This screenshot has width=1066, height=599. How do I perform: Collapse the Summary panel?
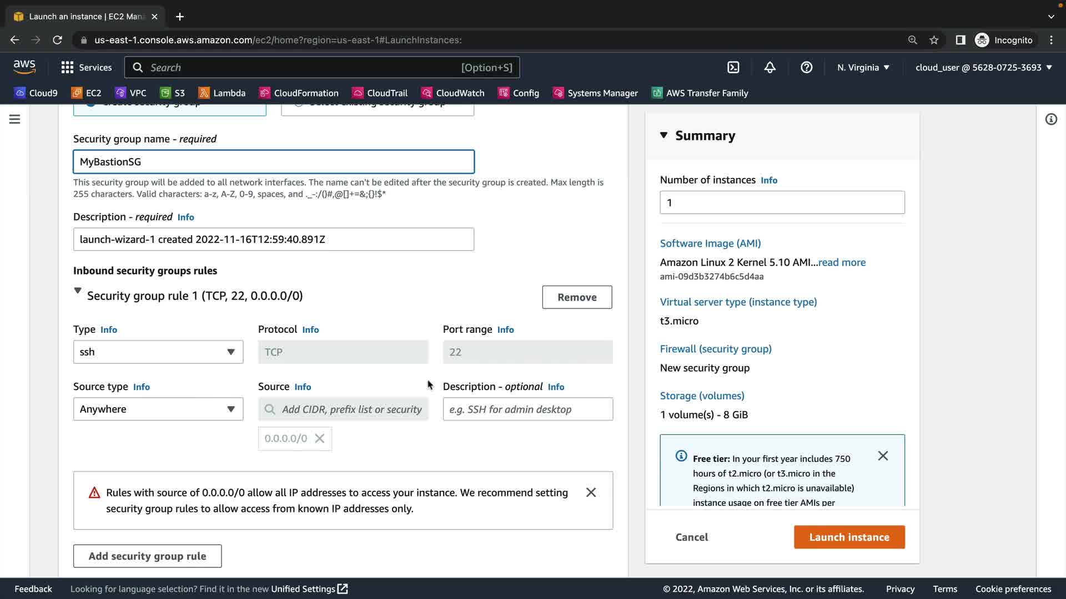tap(663, 135)
